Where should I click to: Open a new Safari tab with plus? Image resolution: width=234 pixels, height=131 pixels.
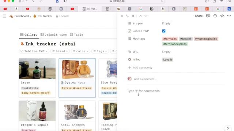tap(222, 1)
